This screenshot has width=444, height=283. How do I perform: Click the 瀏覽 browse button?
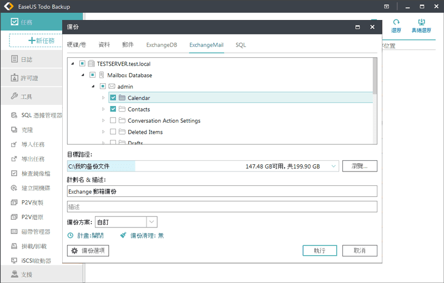360,166
